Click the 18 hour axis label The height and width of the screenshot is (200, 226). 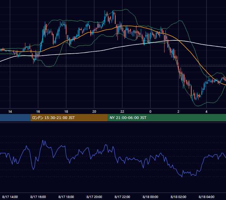pyautogui.click(x=66, y=112)
